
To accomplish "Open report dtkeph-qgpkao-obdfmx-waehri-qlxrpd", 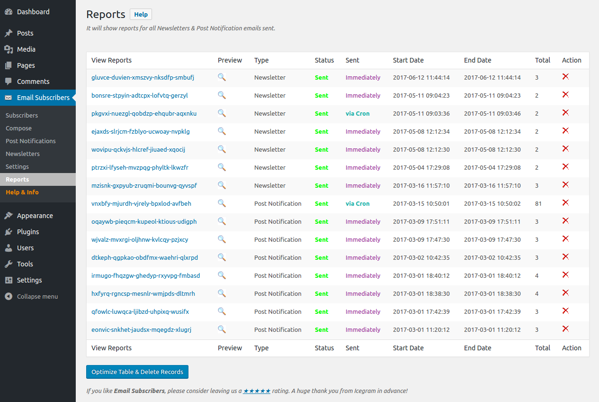I will (x=145, y=257).
